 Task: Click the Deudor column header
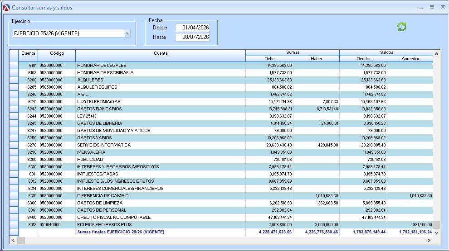363,58
